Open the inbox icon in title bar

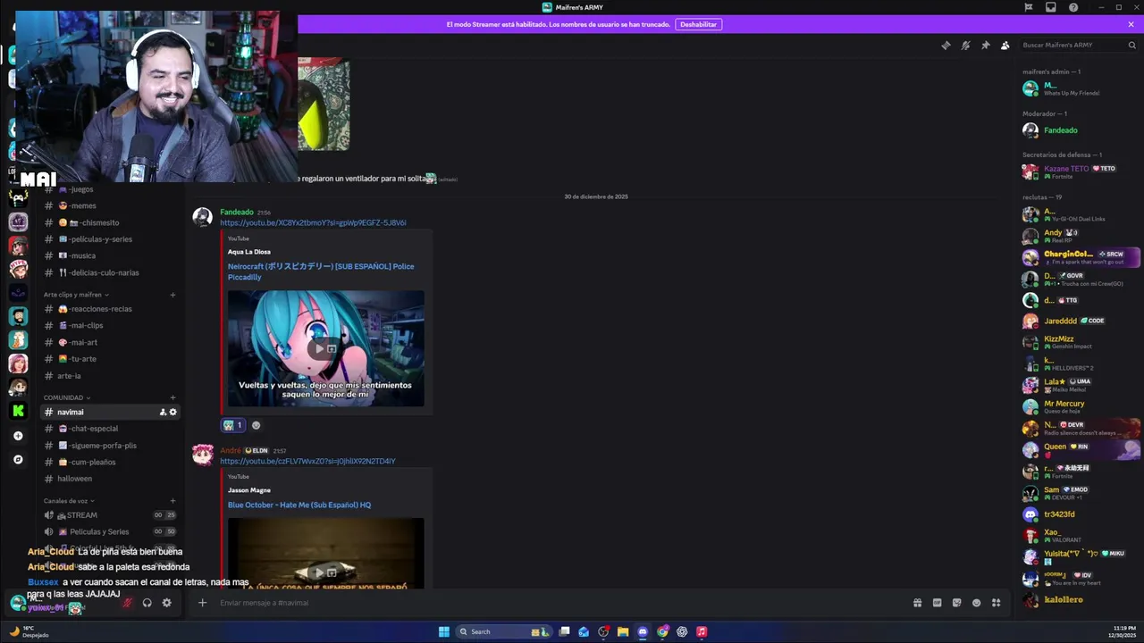(1051, 7)
